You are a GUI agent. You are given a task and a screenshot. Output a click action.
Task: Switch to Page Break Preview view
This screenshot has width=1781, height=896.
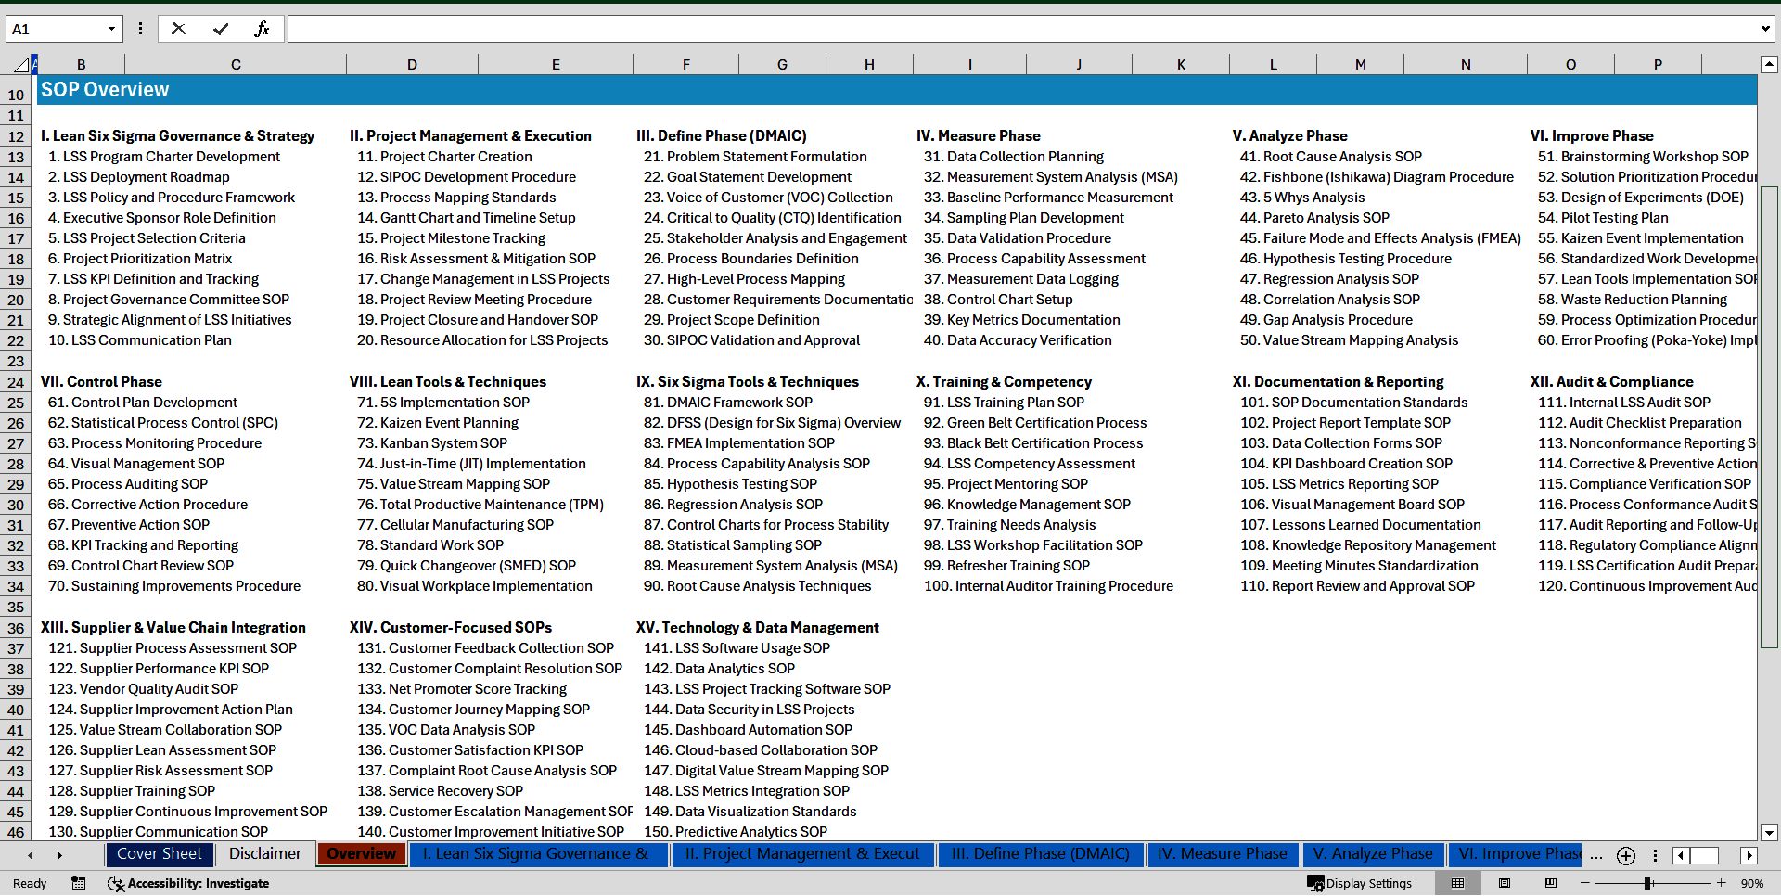(1551, 883)
